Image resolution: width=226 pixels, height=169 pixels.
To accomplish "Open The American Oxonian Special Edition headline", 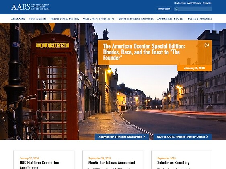I will pos(144,52).
